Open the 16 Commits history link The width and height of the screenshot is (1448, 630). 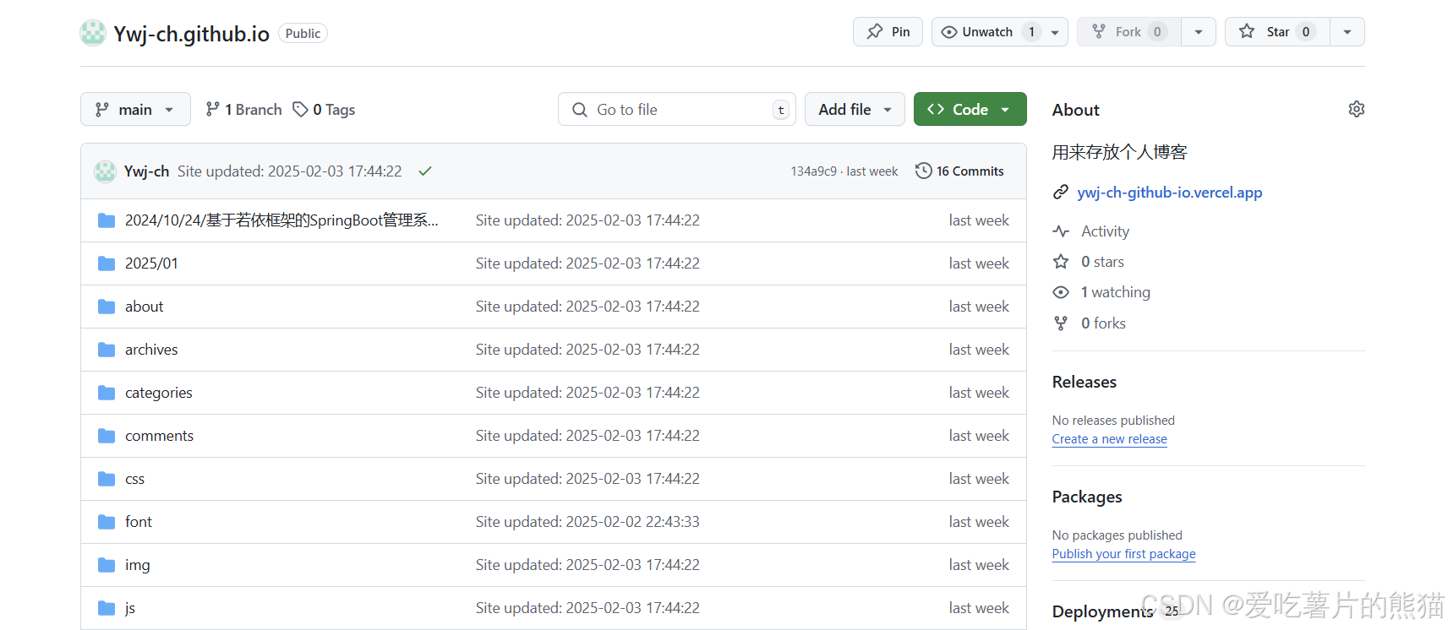pyautogui.click(x=959, y=171)
